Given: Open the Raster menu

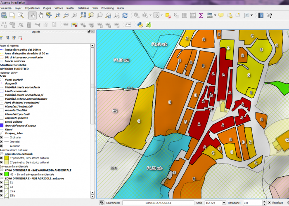Looking at the screenshot, I should pos(70,8).
